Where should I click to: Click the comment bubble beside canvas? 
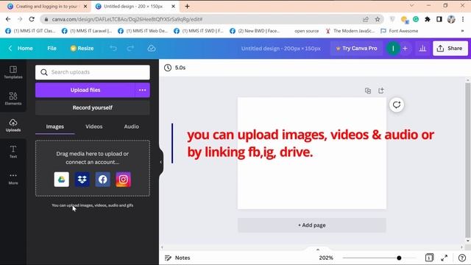(397, 105)
